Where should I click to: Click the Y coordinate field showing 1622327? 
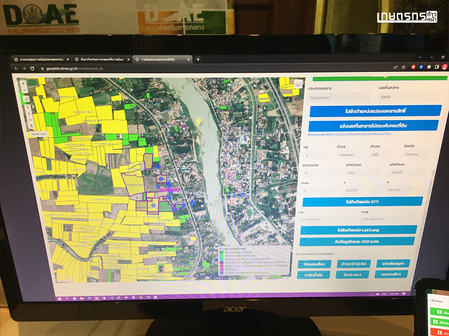(361, 190)
